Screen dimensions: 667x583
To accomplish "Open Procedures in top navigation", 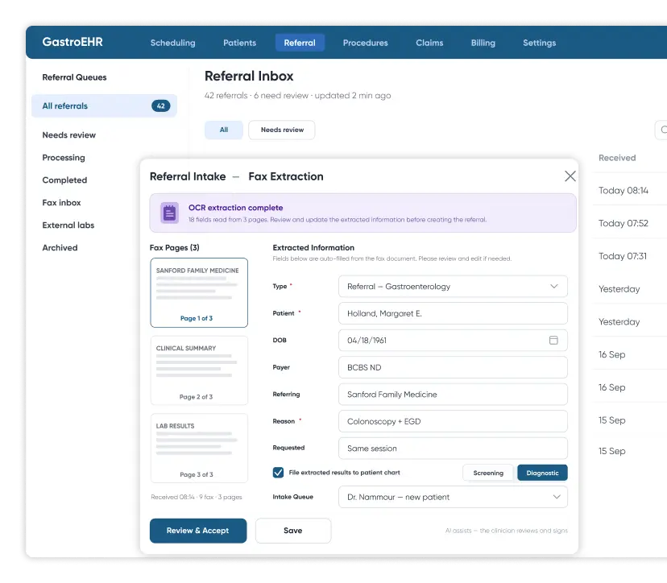I will click(x=366, y=43).
